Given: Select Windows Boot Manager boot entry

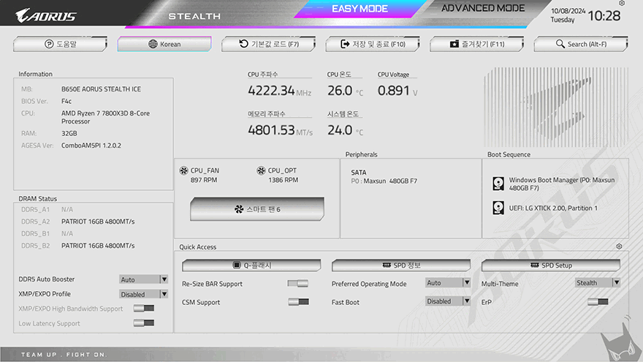Looking at the screenshot, I should (x=554, y=184).
